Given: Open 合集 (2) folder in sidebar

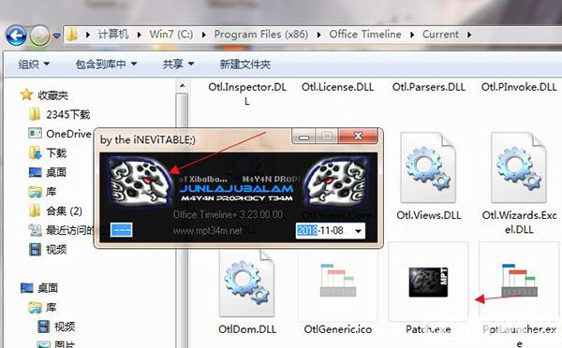Looking at the screenshot, I should (x=55, y=210).
